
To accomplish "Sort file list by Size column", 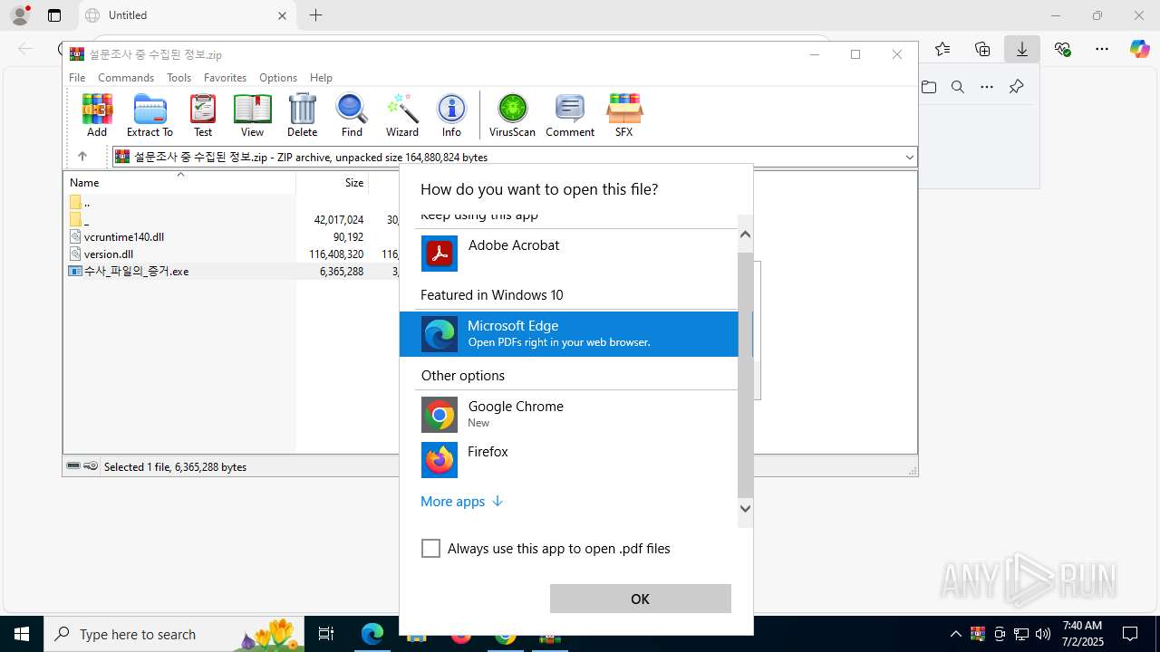I will [x=333, y=182].
